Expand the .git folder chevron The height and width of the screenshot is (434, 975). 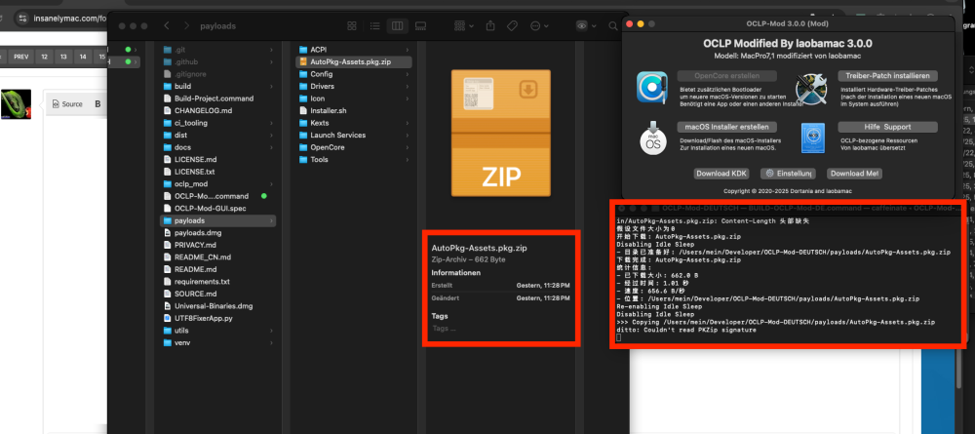tap(271, 49)
